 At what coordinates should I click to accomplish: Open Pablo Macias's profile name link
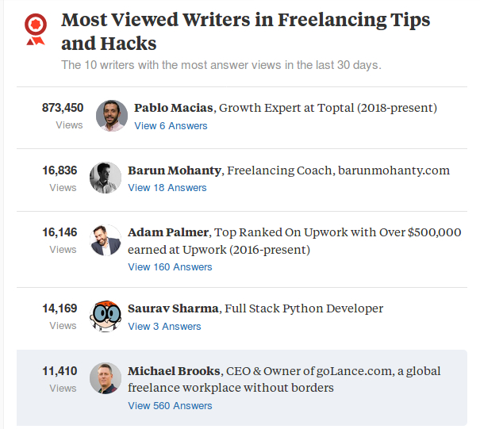click(x=174, y=108)
